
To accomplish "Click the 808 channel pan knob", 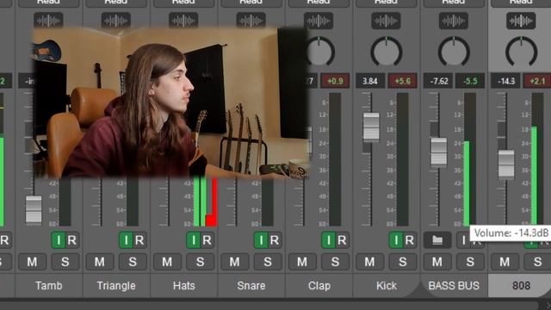I will click(521, 52).
